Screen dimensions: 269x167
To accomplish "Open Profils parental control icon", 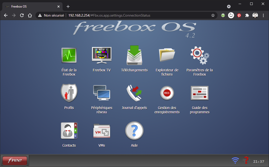I will coord(69,93).
